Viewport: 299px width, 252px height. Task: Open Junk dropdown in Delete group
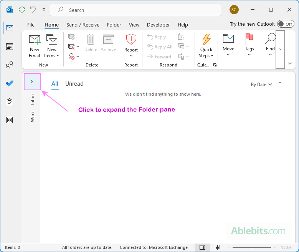coord(73,56)
